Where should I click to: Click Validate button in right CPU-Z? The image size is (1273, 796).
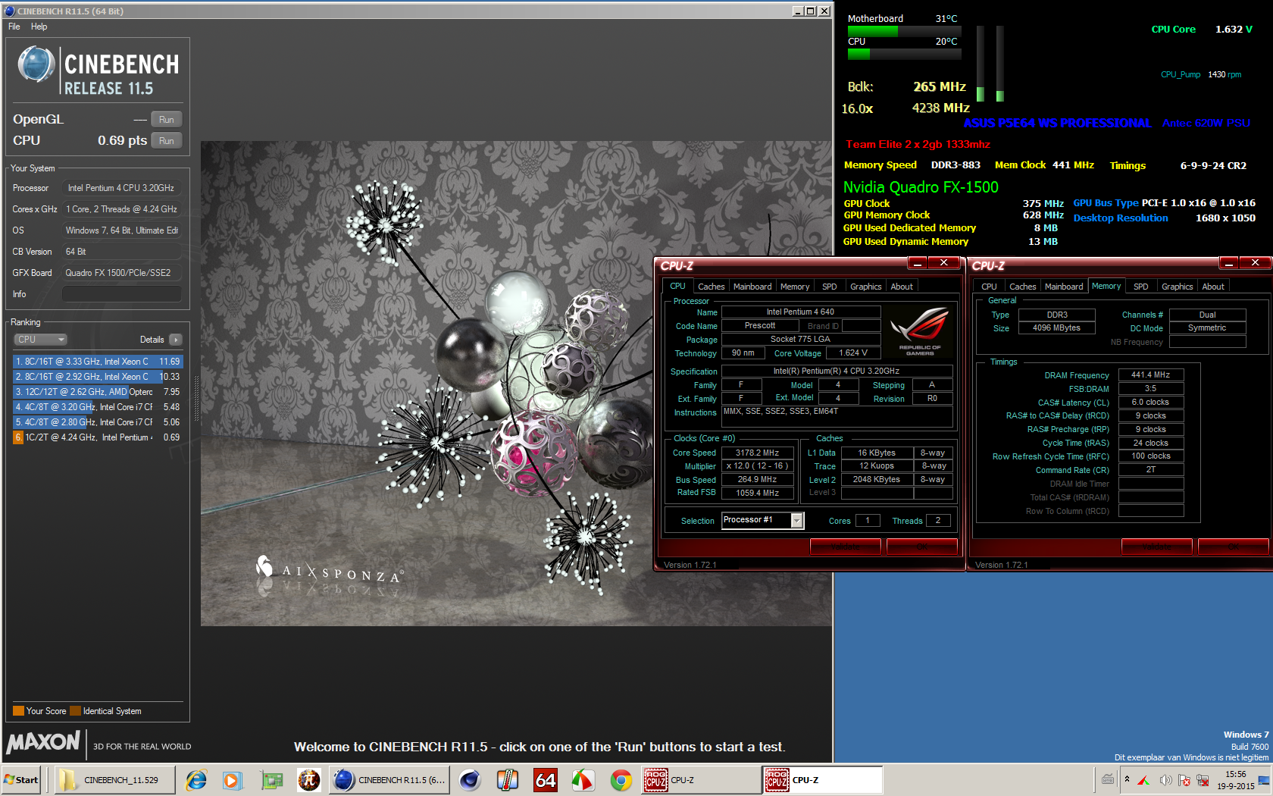tap(1157, 547)
